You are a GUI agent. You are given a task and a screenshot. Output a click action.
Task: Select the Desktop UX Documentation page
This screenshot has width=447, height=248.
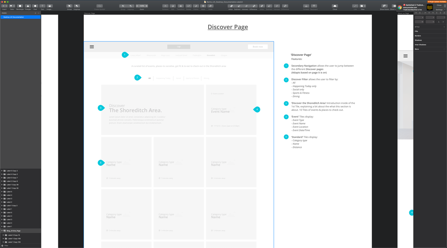(21, 17)
